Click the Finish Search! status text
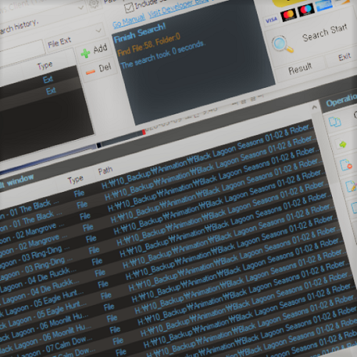The height and width of the screenshot is (357, 357). 140,33
